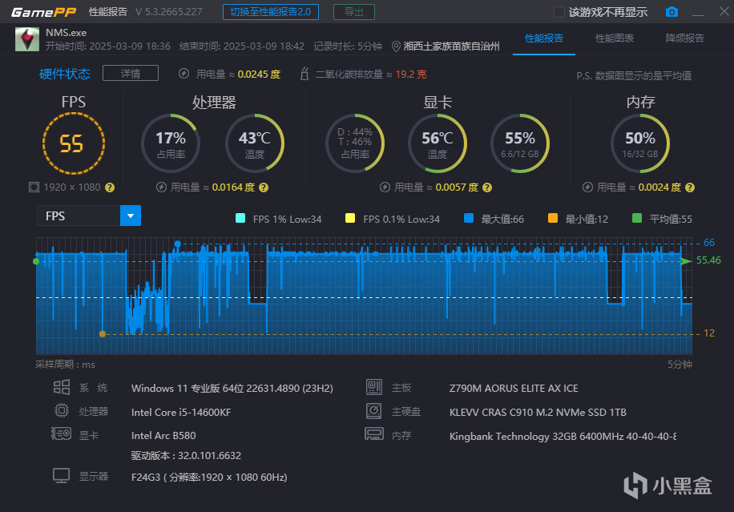Click the CPU power lightning icon
This screenshot has width=734, height=512.
coord(162,187)
